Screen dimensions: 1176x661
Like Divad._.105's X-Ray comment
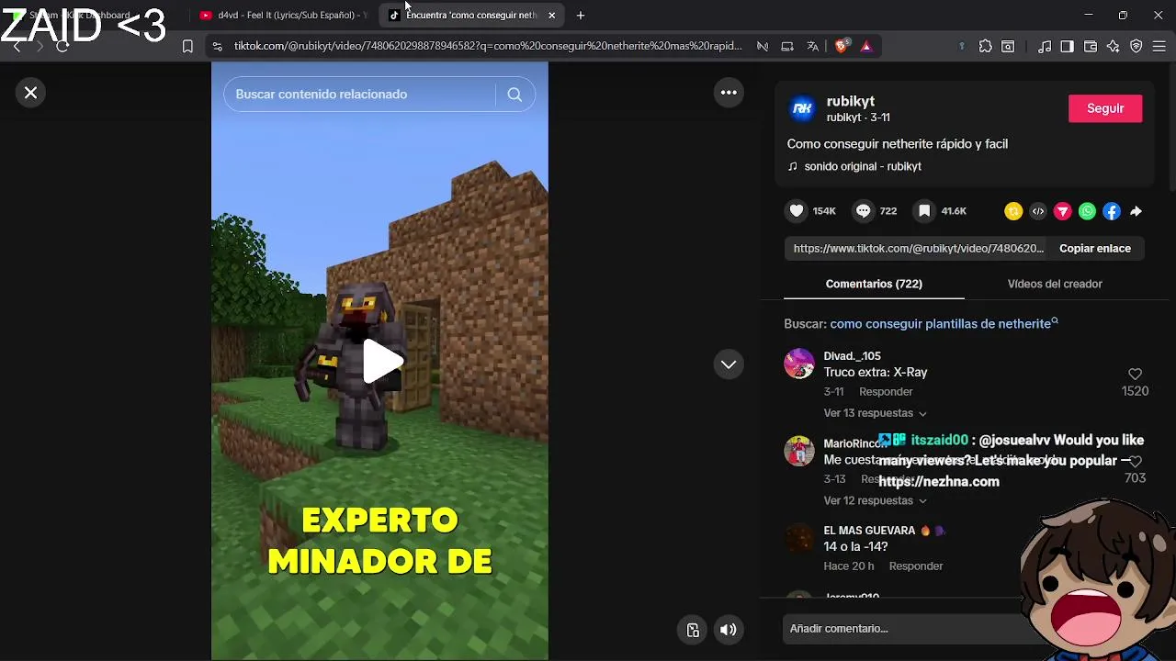coord(1135,375)
